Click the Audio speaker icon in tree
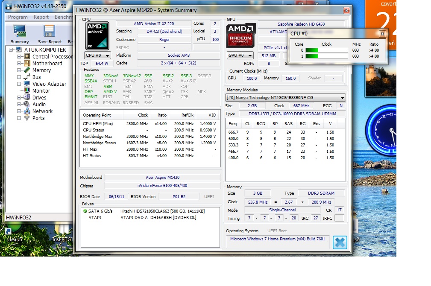The width and height of the screenshot is (431, 286). tap(27, 105)
